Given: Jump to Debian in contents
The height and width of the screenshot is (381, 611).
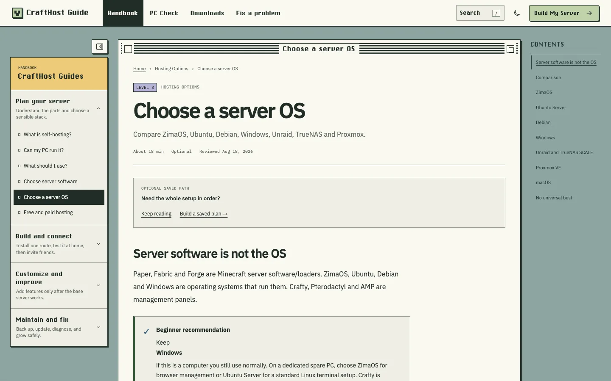Looking at the screenshot, I should point(543,123).
